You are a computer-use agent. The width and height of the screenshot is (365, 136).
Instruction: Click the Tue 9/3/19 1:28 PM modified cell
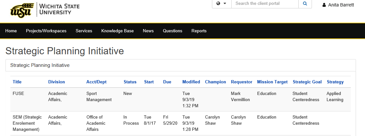coord(190,123)
